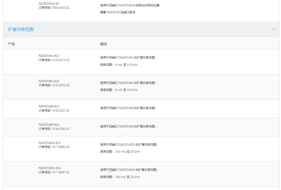Screen dimensions: 281x190
Task: Click the 扩展功率范围 section heading
Action: tap(21, 29)
